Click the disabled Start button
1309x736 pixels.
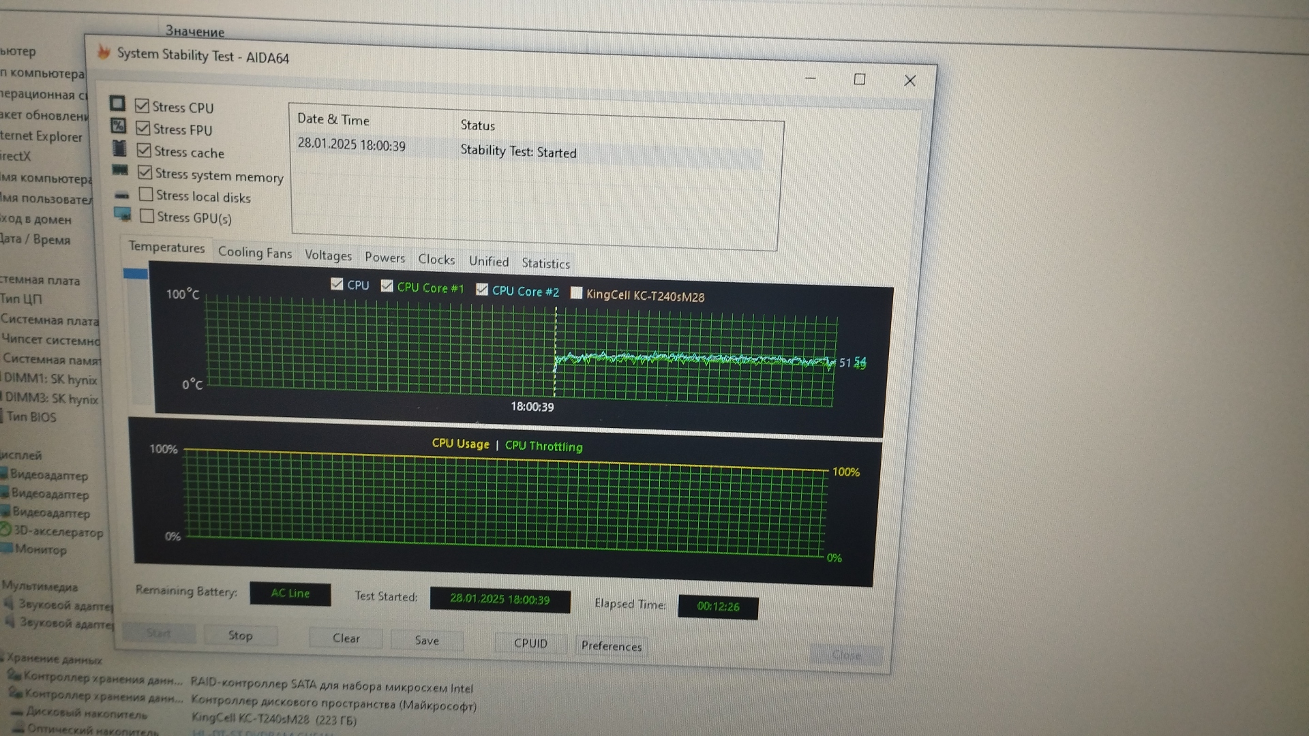[x=158, y=634]
